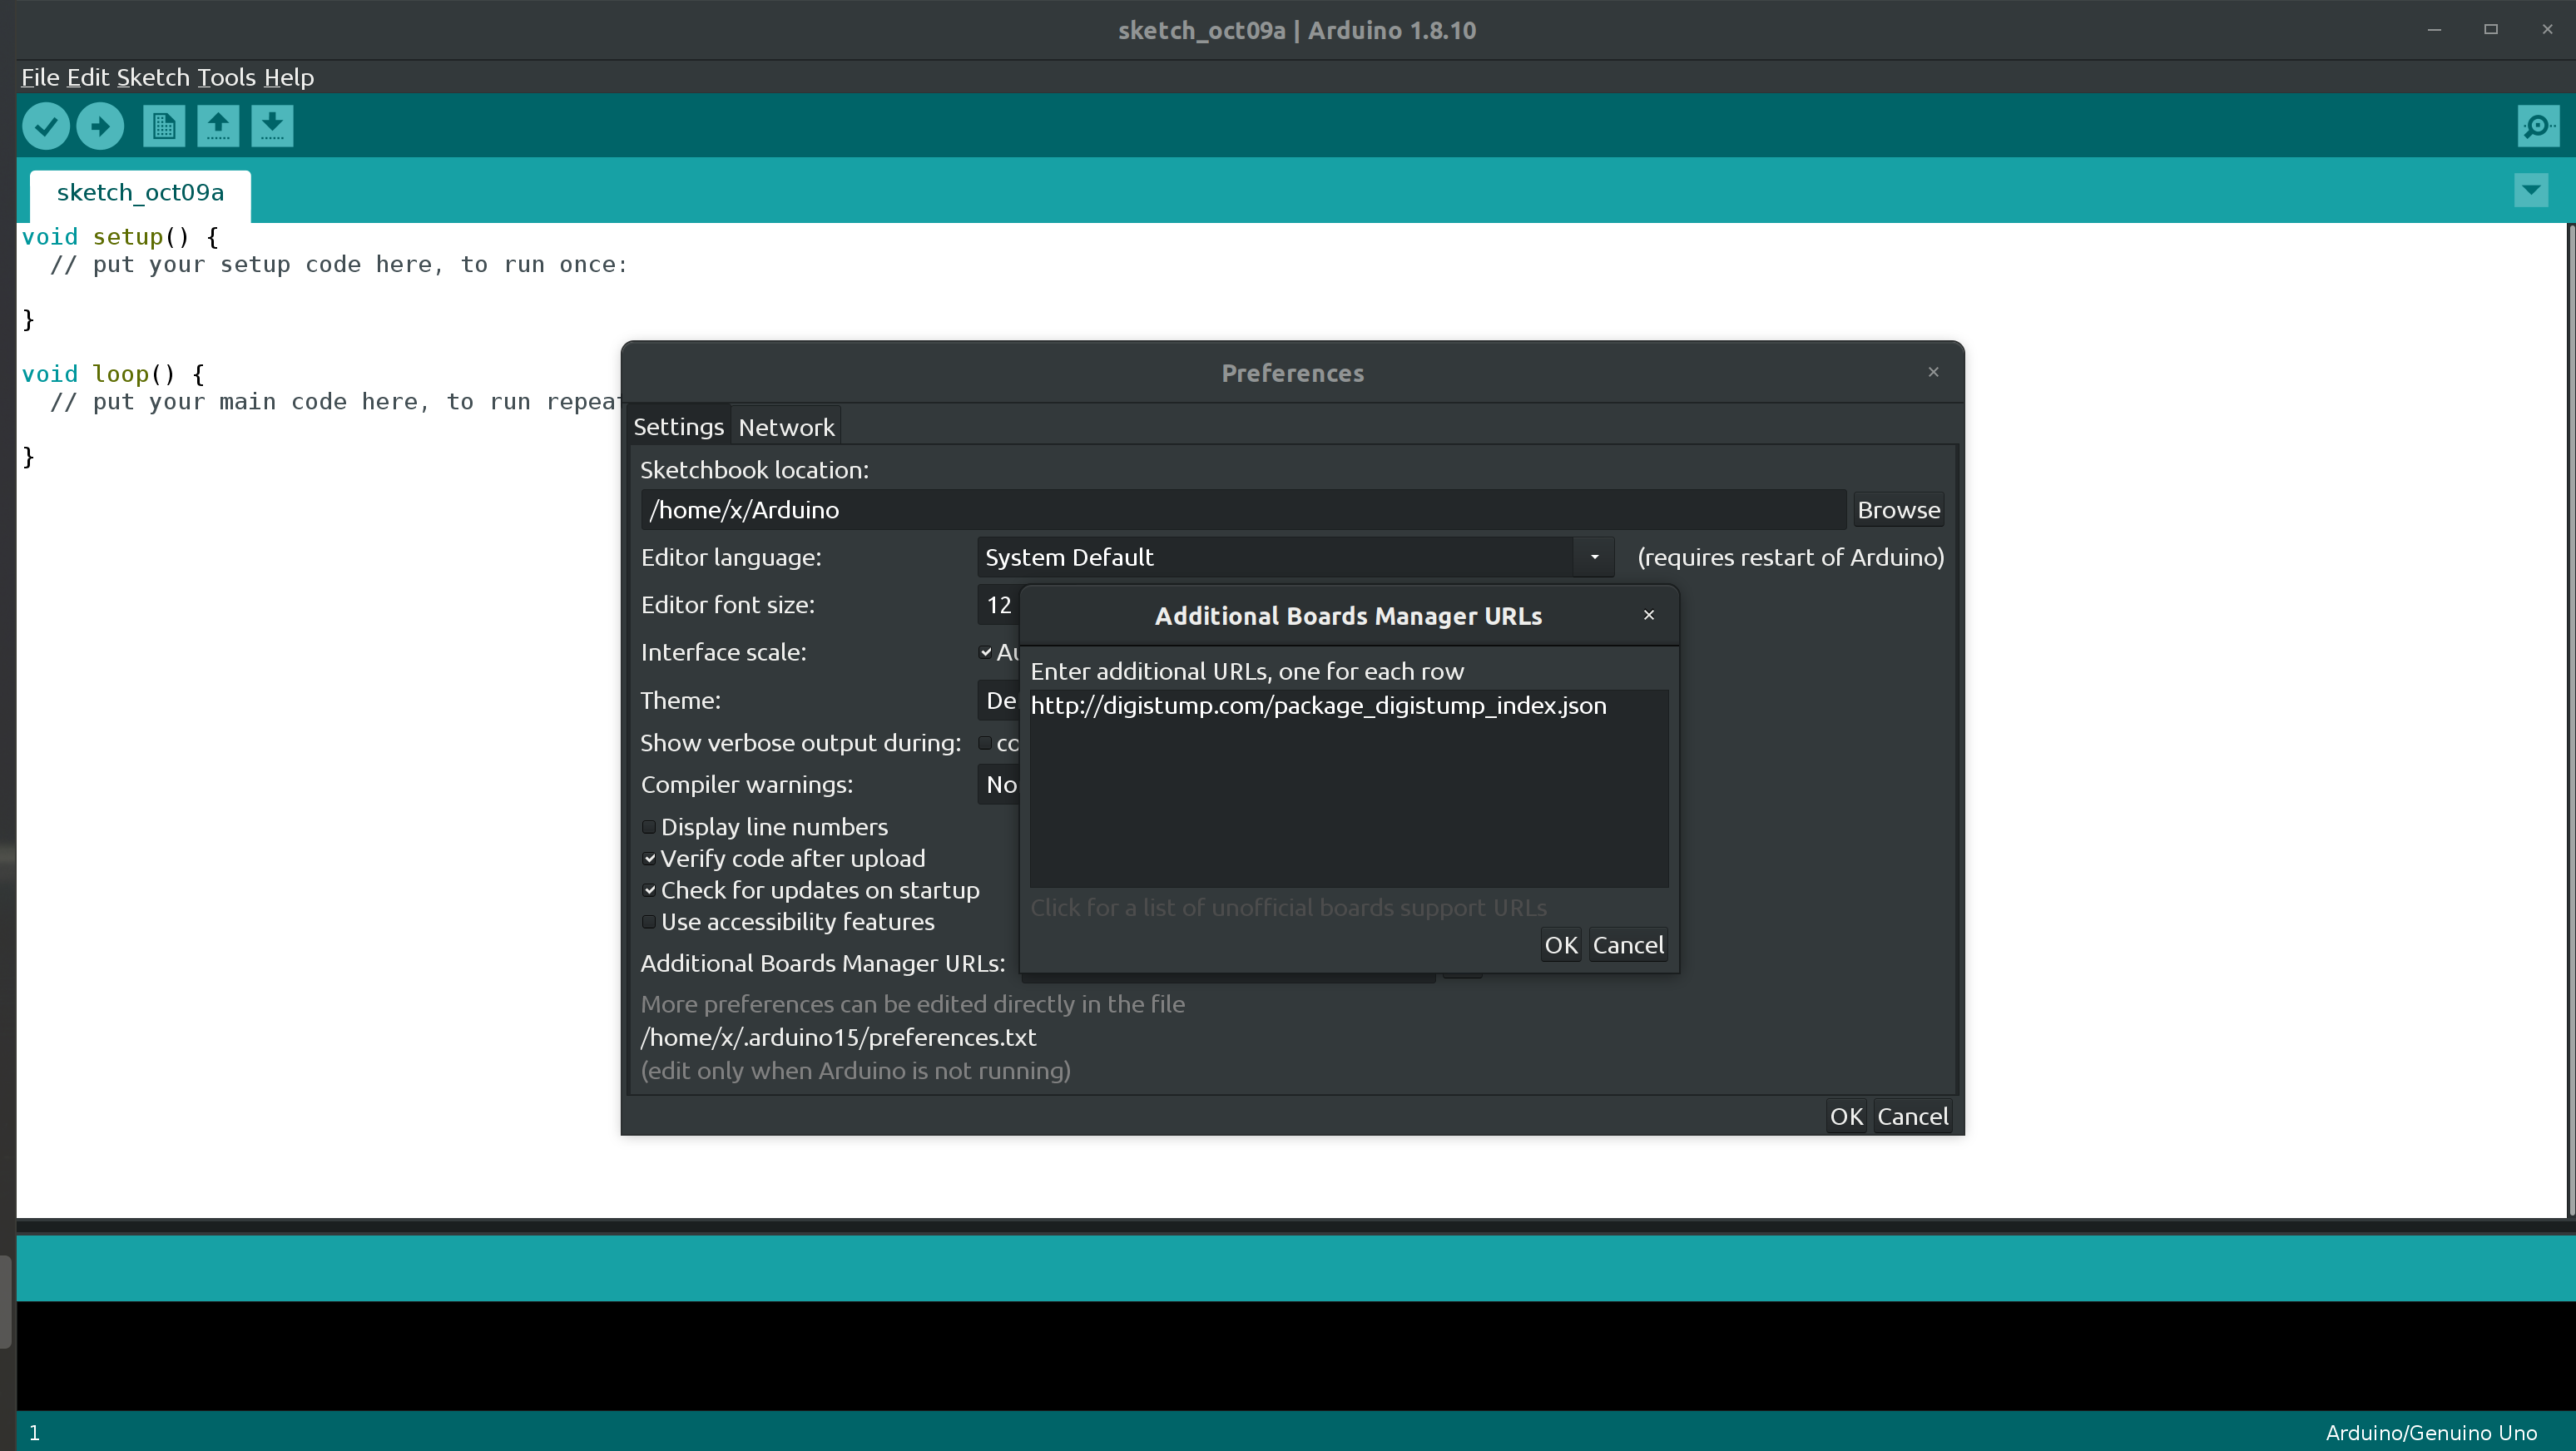Click the Verify checkmark toolbar icon
The width and height of the screenshot is (2576, 1451).
46,126
